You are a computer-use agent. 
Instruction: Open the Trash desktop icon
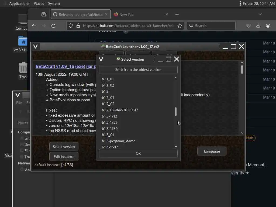(23, 71)
